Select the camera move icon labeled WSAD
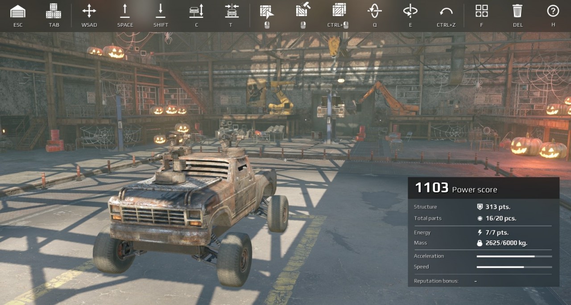Viewport: 571px width, 305px height. point(89,11)
